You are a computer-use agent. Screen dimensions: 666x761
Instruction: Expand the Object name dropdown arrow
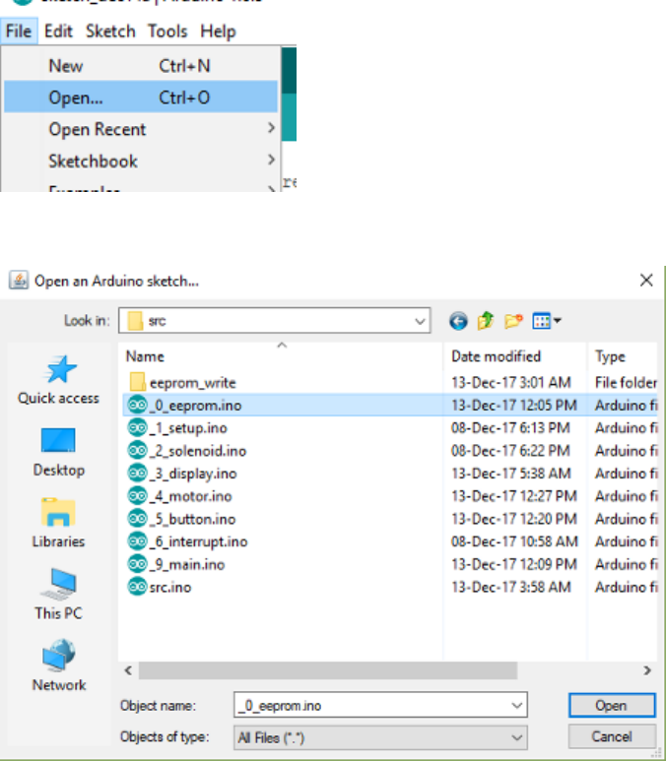(517, 705)
